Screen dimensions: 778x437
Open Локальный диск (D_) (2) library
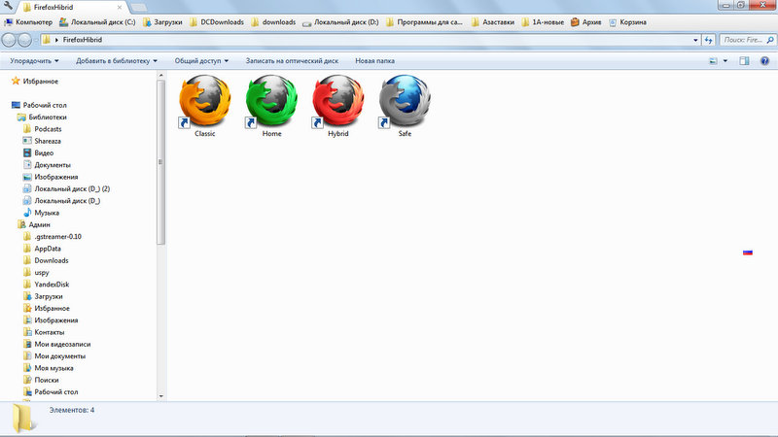(x=66, y=188)
